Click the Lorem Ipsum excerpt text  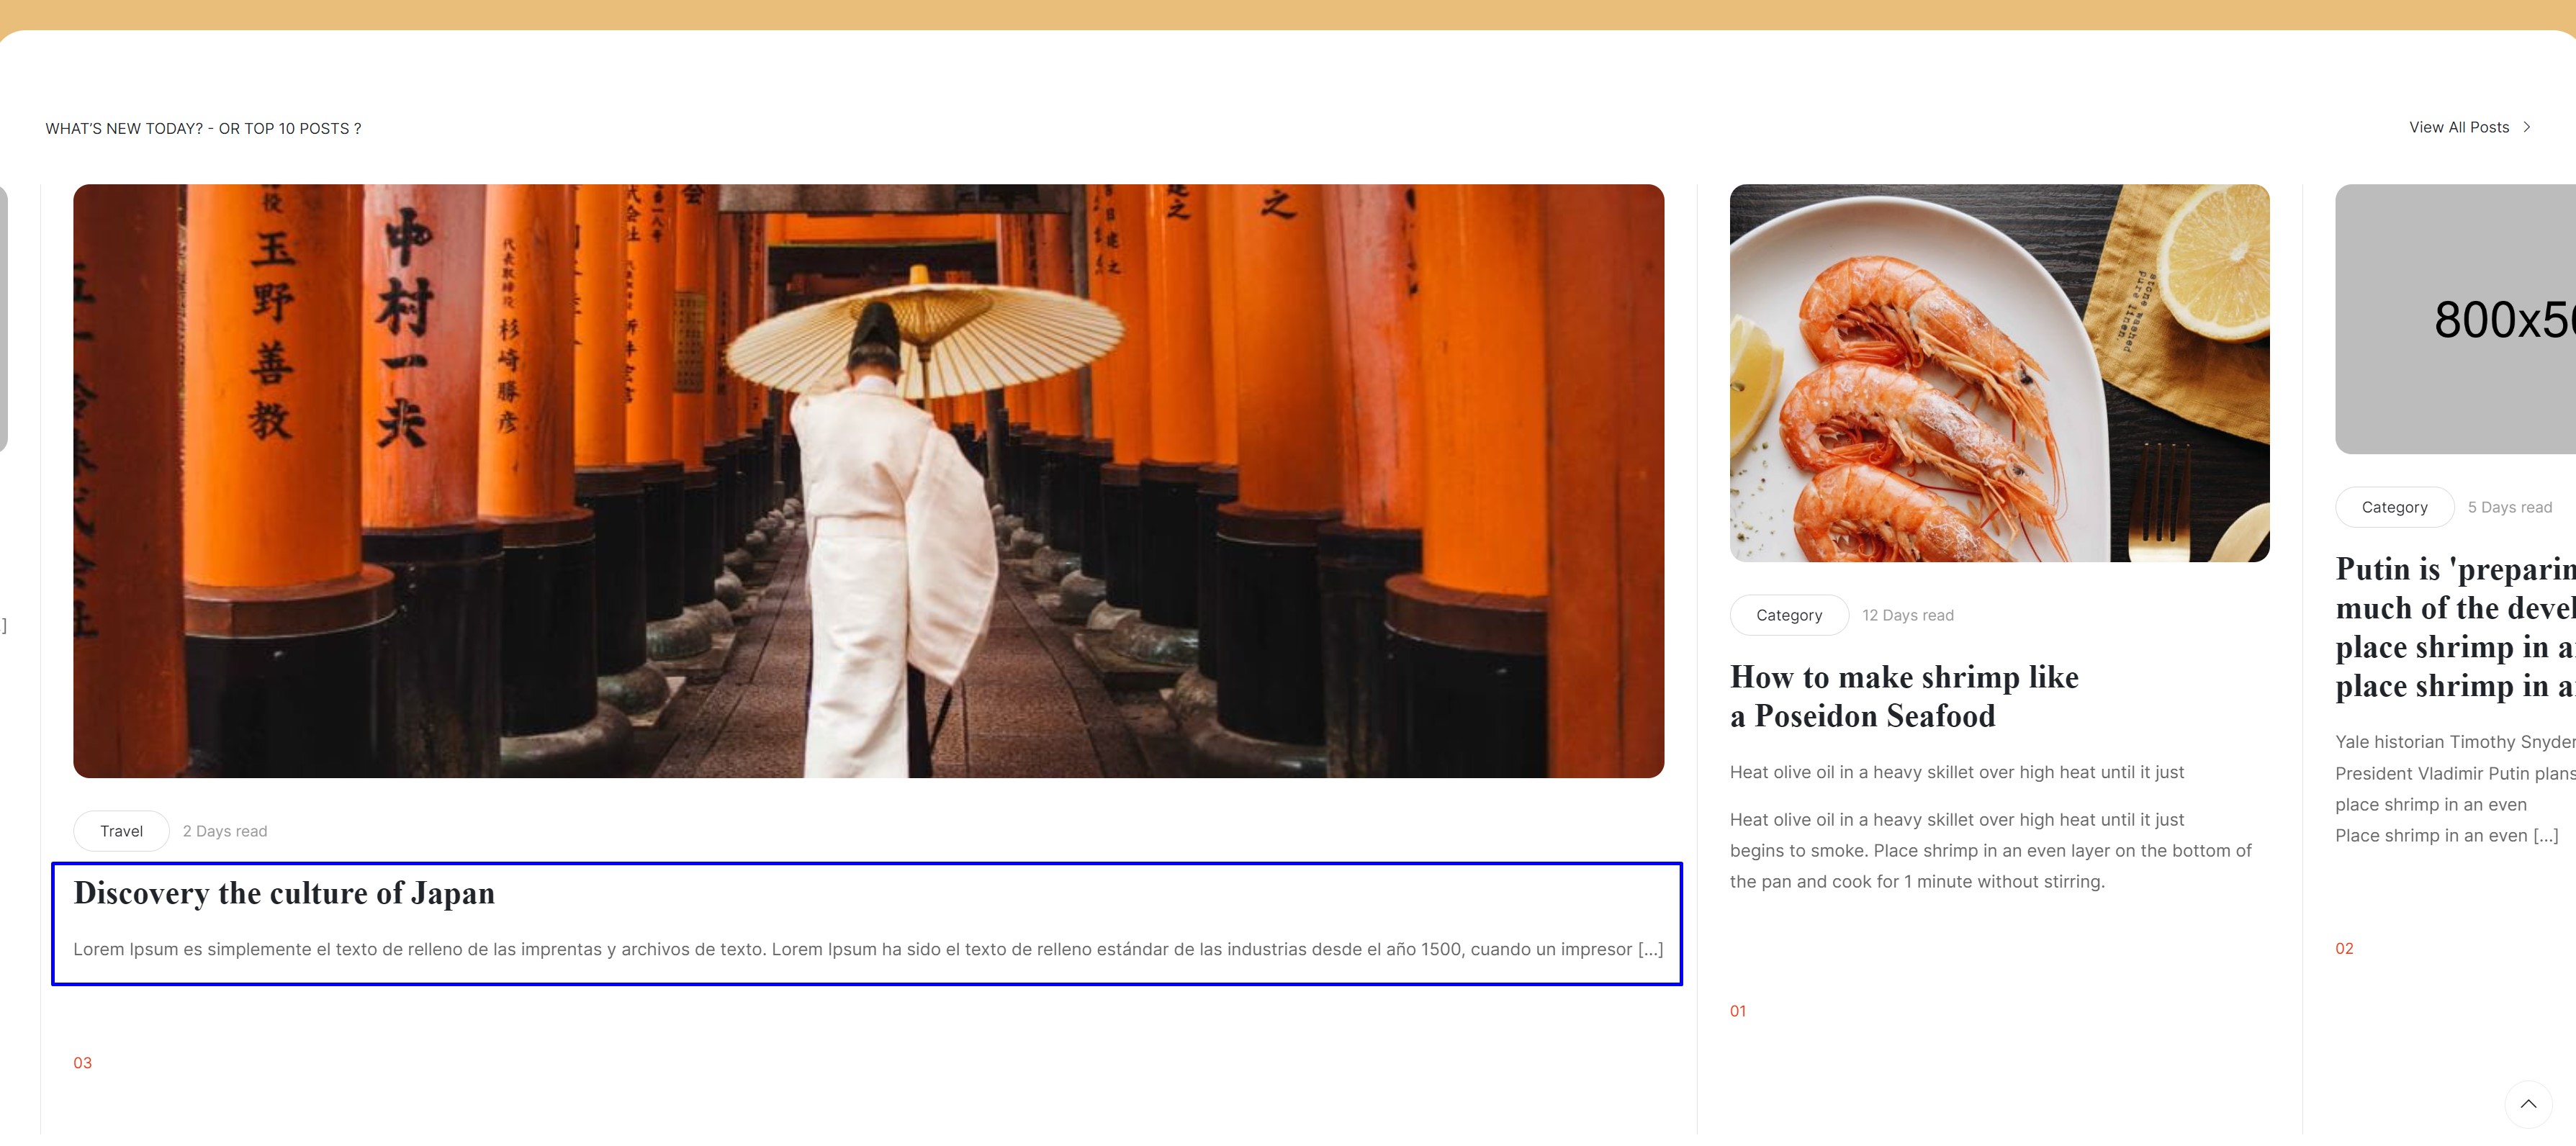pos(867,949)
